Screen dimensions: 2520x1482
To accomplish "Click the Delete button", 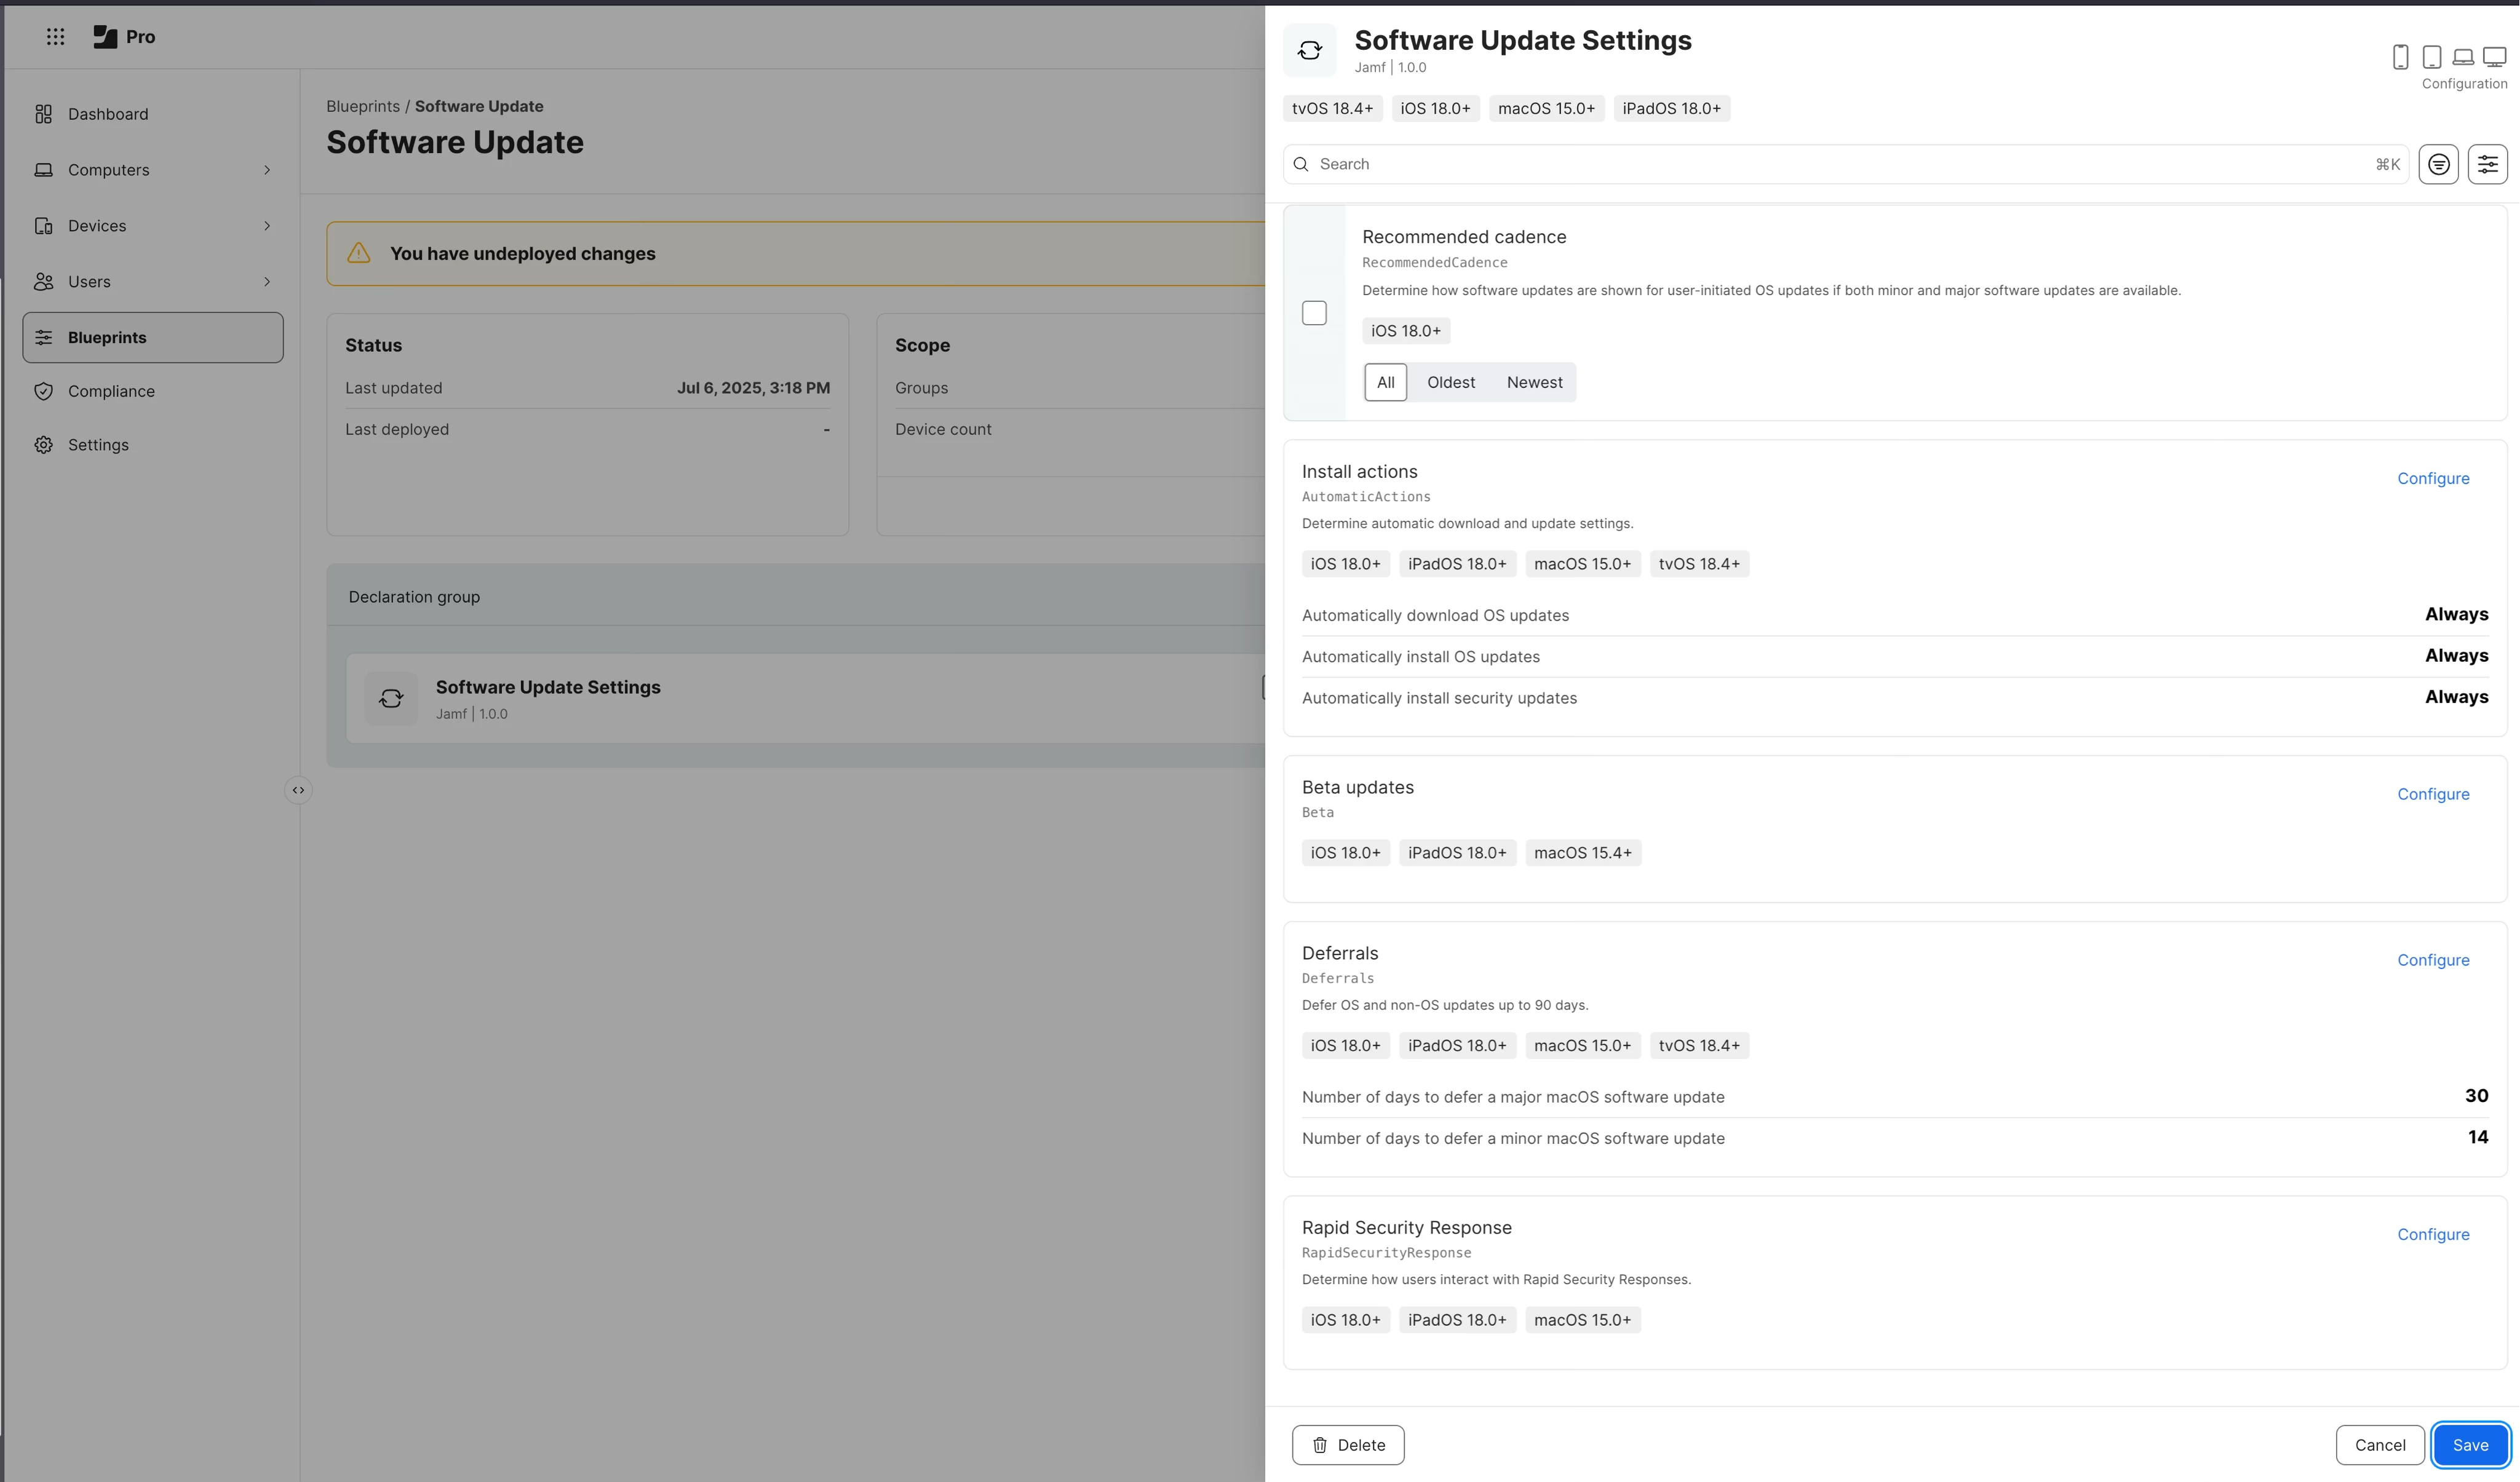I will (x=1348, y=1445).
